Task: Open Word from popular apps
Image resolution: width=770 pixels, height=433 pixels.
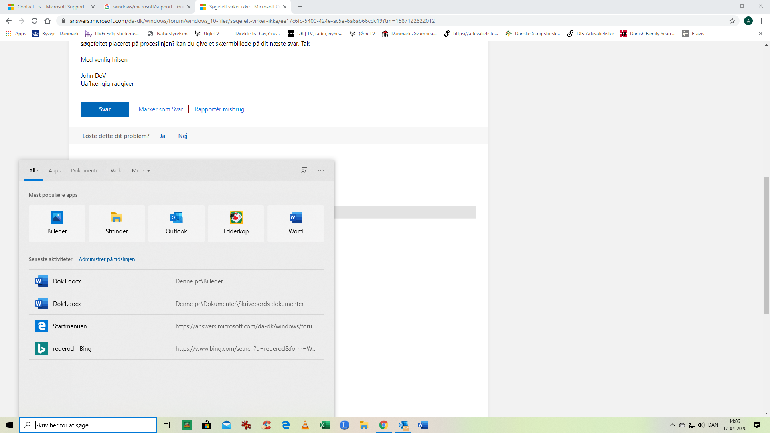Action: [296, 223]
